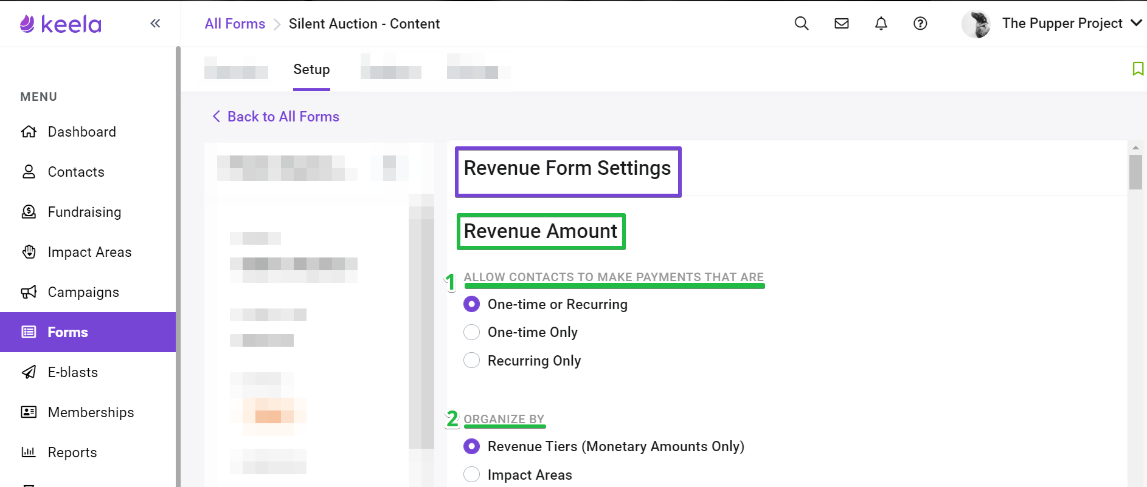Collapse the sidebar with double chevron
1147x487 pixels.
pyautogui.click(x=155, y=24)
